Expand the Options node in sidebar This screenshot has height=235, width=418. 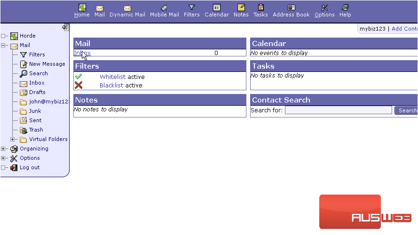(3, 158)
